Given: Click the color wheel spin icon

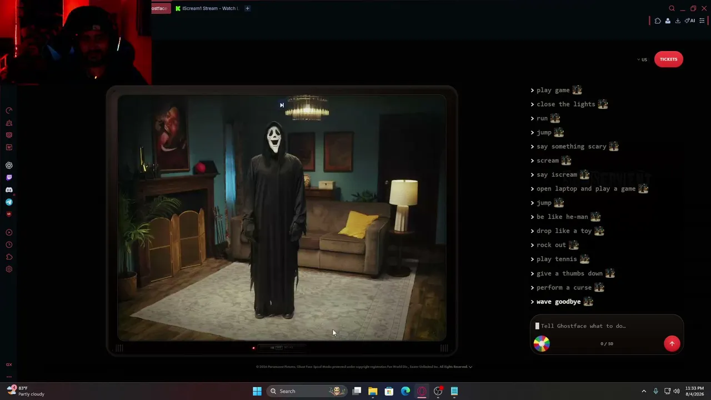Looking at the screenshot, I should (x=542, y=343).
